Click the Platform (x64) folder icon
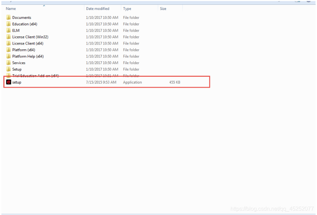 point(9,50)
